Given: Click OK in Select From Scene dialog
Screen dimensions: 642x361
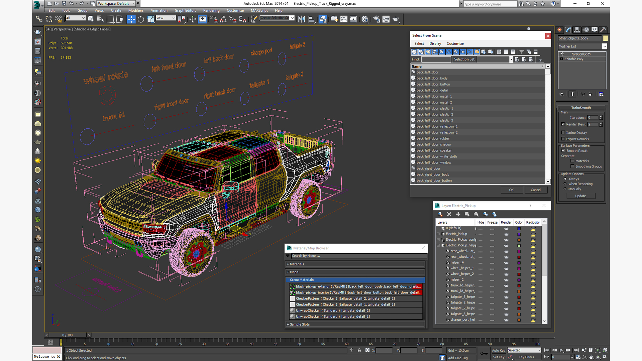Looking at the screenshot, I should tap(511, 190).
